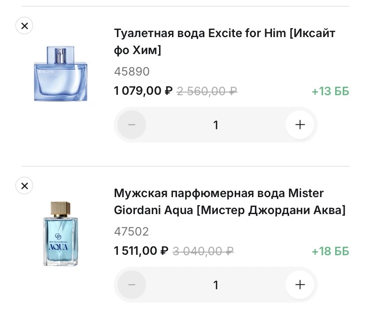Screen dimensions: 371x333
Task: Decrease quantity of Excite for Him
Action: pos(132,125)
